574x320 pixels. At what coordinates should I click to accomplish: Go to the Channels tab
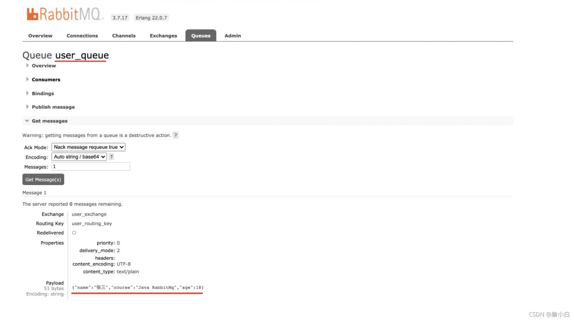124,36
